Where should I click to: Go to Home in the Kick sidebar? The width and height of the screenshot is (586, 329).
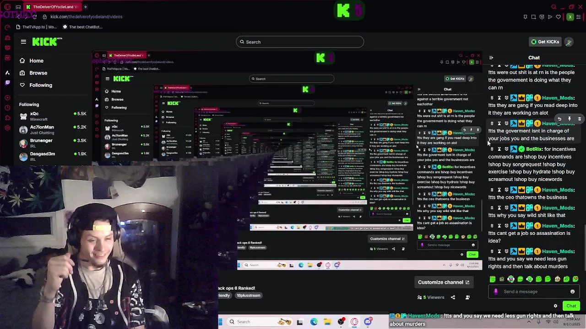tap(31, 61)
